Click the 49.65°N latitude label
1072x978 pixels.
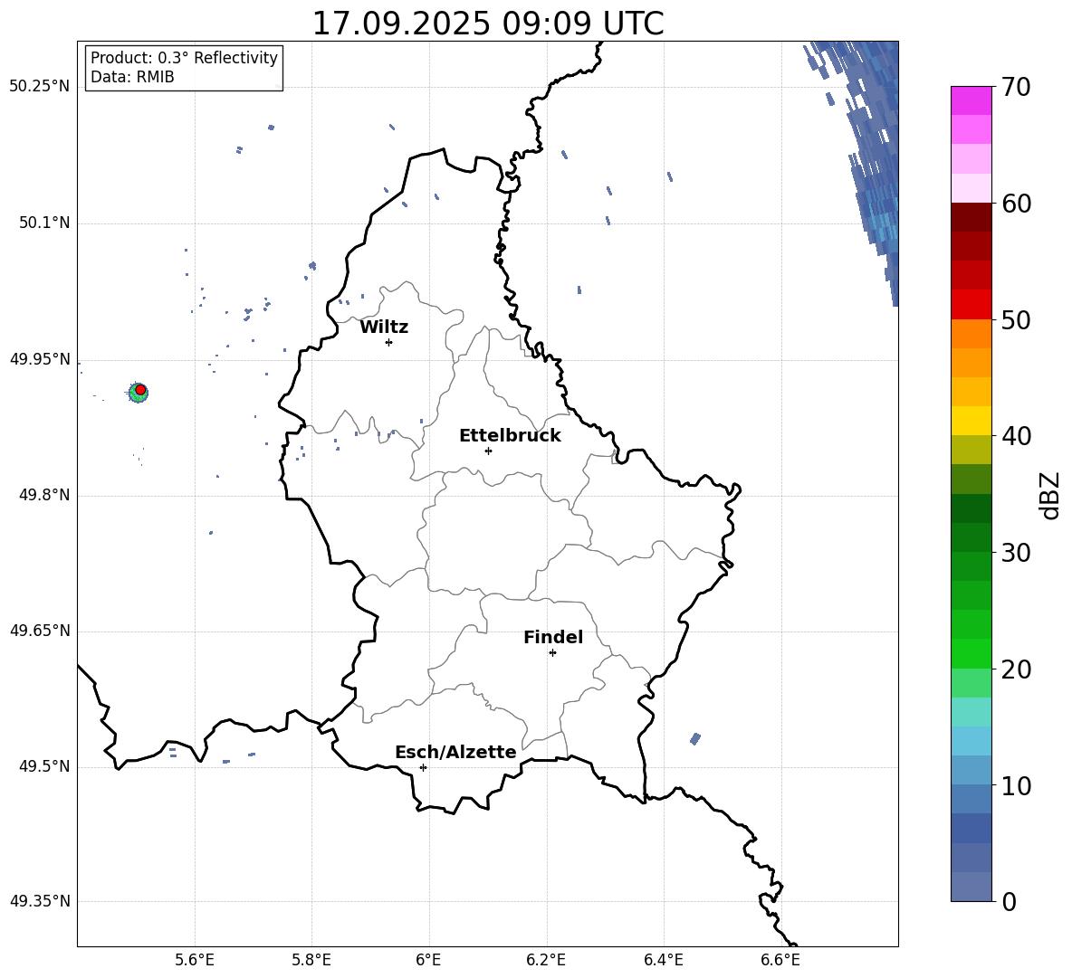(40, 631)
